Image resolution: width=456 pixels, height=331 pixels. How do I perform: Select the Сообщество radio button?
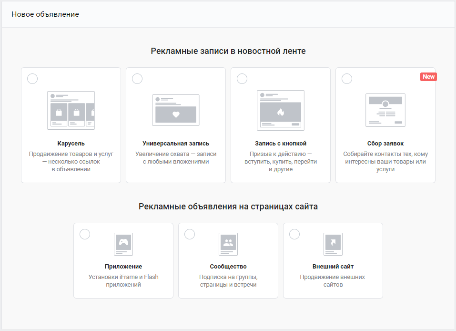(x=190, y=234)
